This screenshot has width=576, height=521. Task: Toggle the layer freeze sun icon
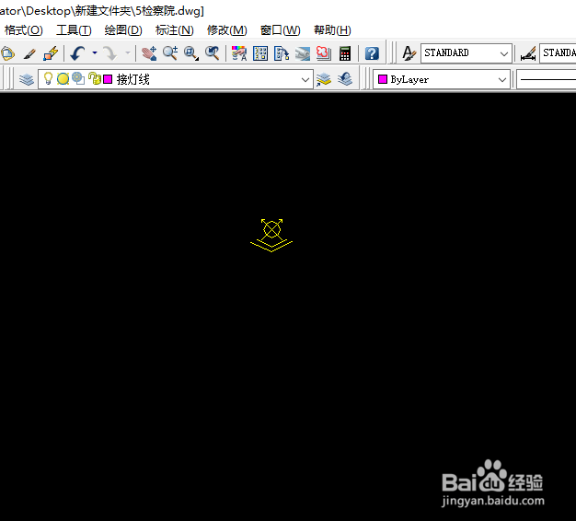[63, 79]
